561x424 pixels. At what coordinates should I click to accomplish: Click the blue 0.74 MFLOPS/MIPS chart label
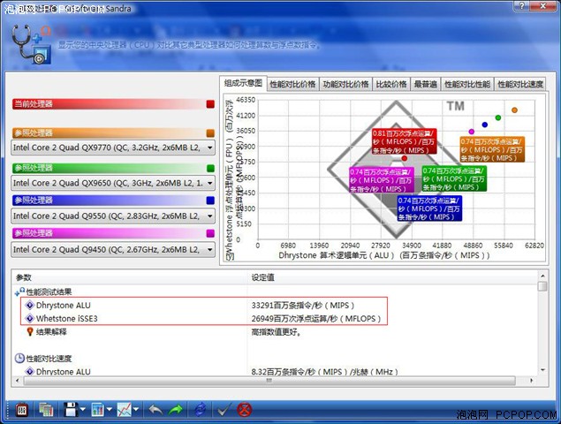coord(429,208)
